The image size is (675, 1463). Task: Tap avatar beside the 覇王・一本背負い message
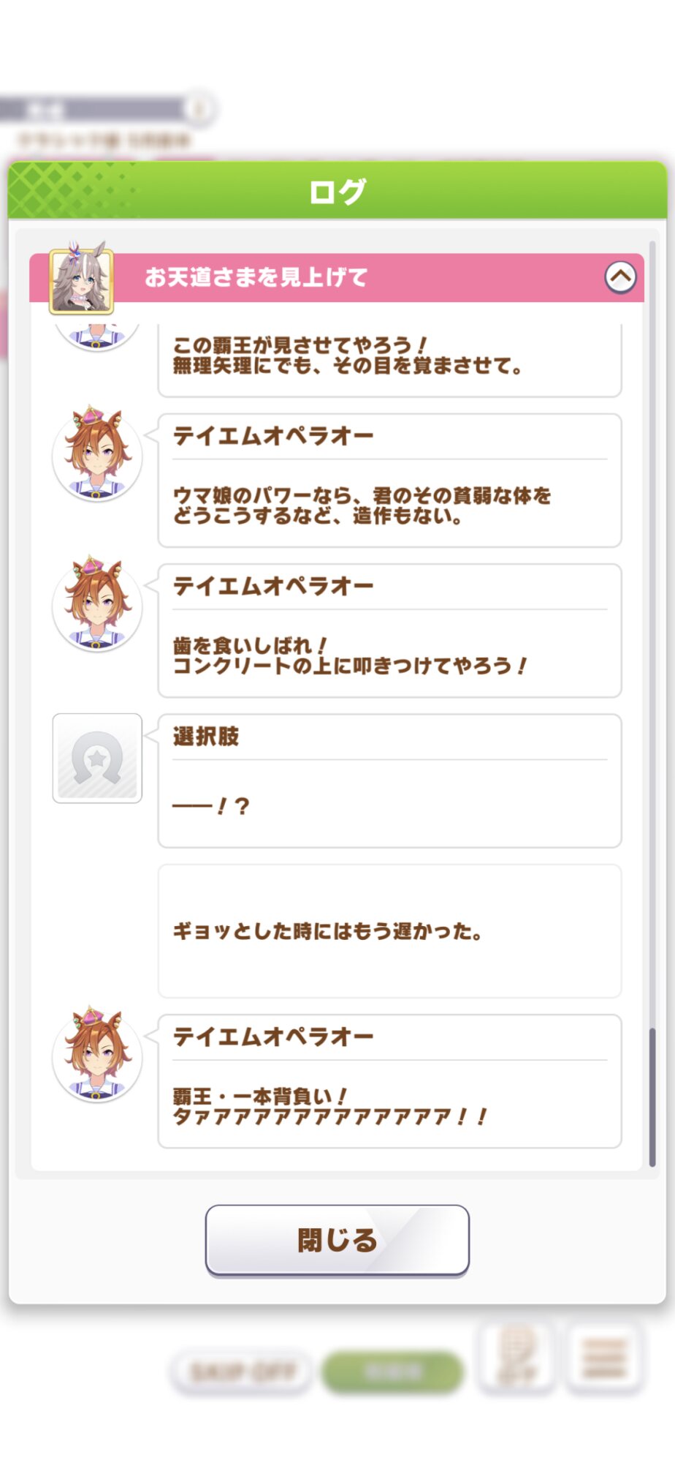click(x=97, y=1056)
